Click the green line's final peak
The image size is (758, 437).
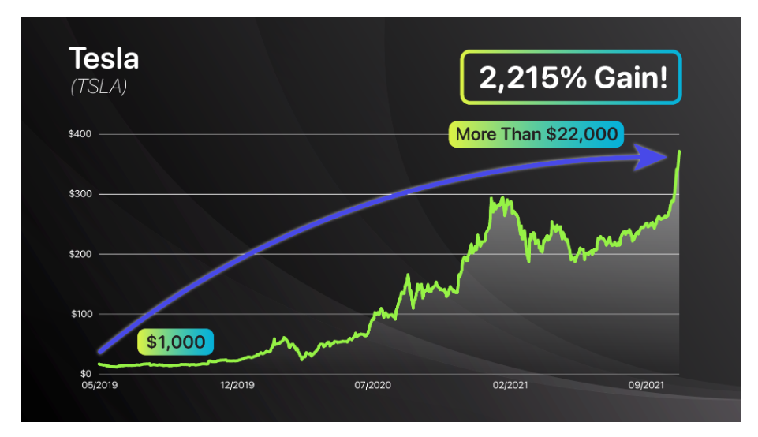[x=679, y=152]
